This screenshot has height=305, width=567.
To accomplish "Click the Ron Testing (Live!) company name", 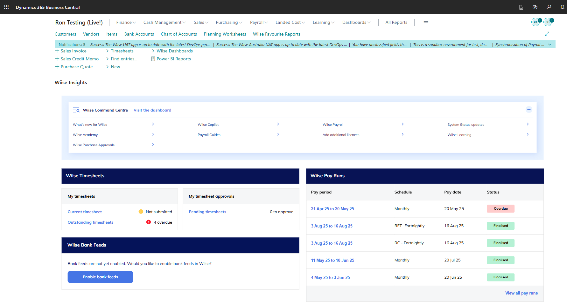I will (79, 23).
